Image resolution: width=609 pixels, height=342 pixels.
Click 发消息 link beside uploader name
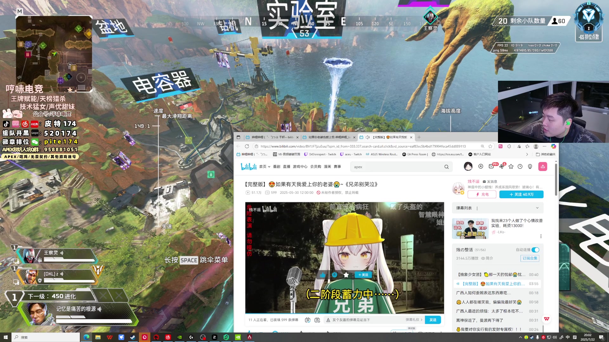(490, 181)
